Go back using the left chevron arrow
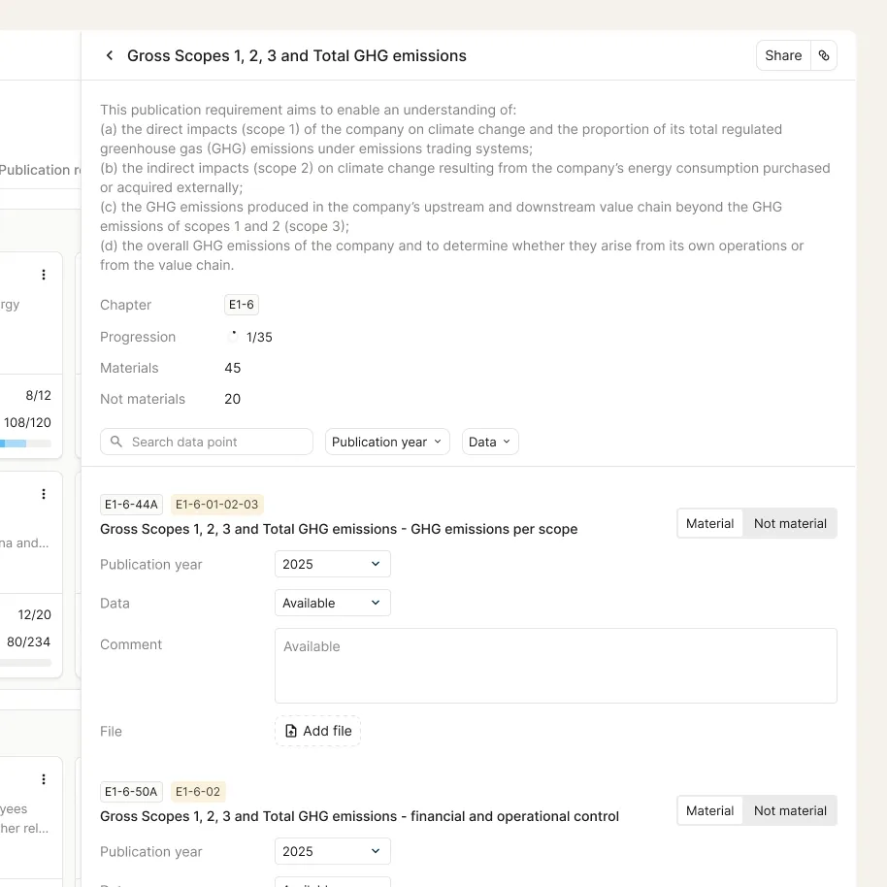 [x=110, y=55]
